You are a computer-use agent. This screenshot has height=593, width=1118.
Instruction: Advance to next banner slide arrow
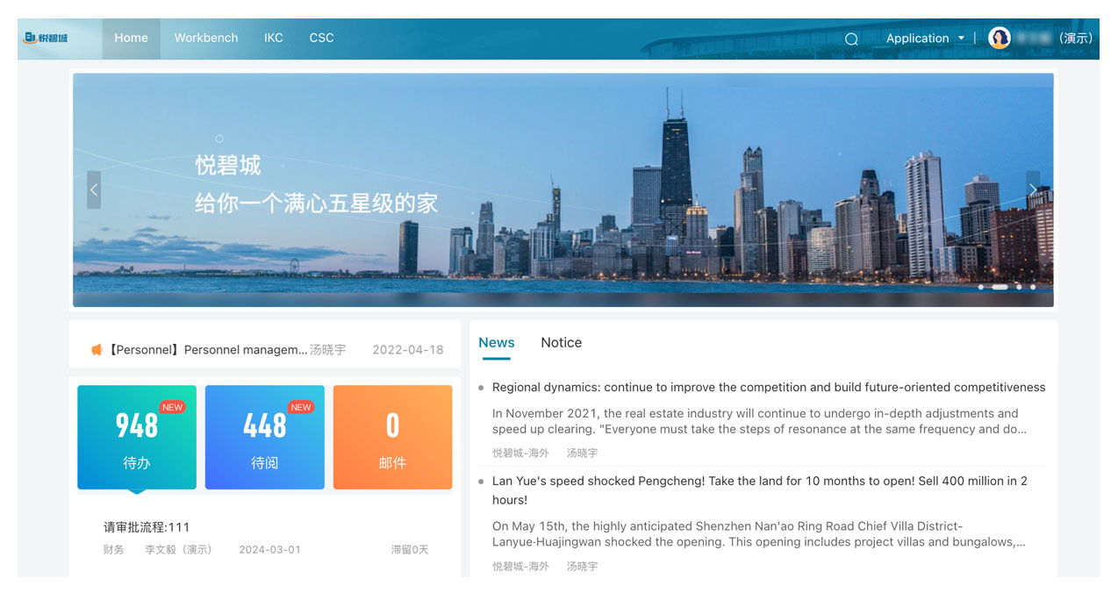[1032, 189]
